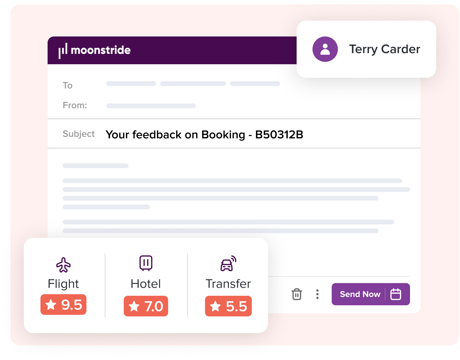Select the Hotel 7.0 rating badge
This screenshot has width=460, height=360.
[x=146, y=306]
